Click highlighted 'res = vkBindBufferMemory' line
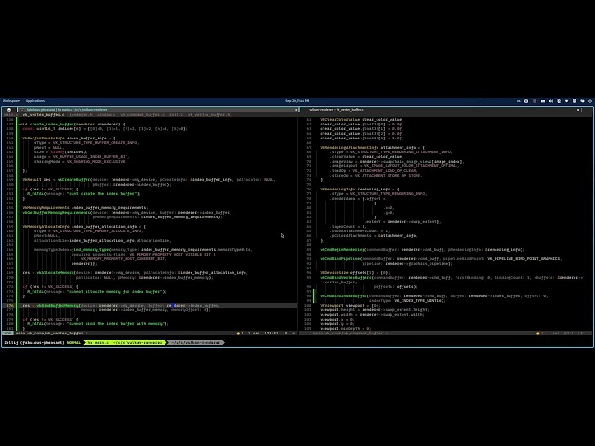 click(121, 306)
